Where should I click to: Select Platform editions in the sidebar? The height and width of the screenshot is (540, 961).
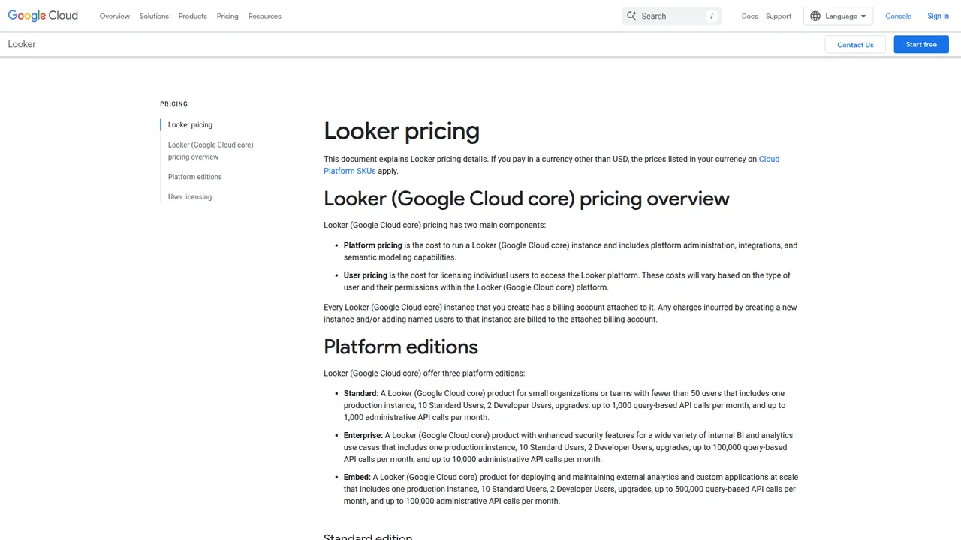pyautogui.click(x=194, y=177)
